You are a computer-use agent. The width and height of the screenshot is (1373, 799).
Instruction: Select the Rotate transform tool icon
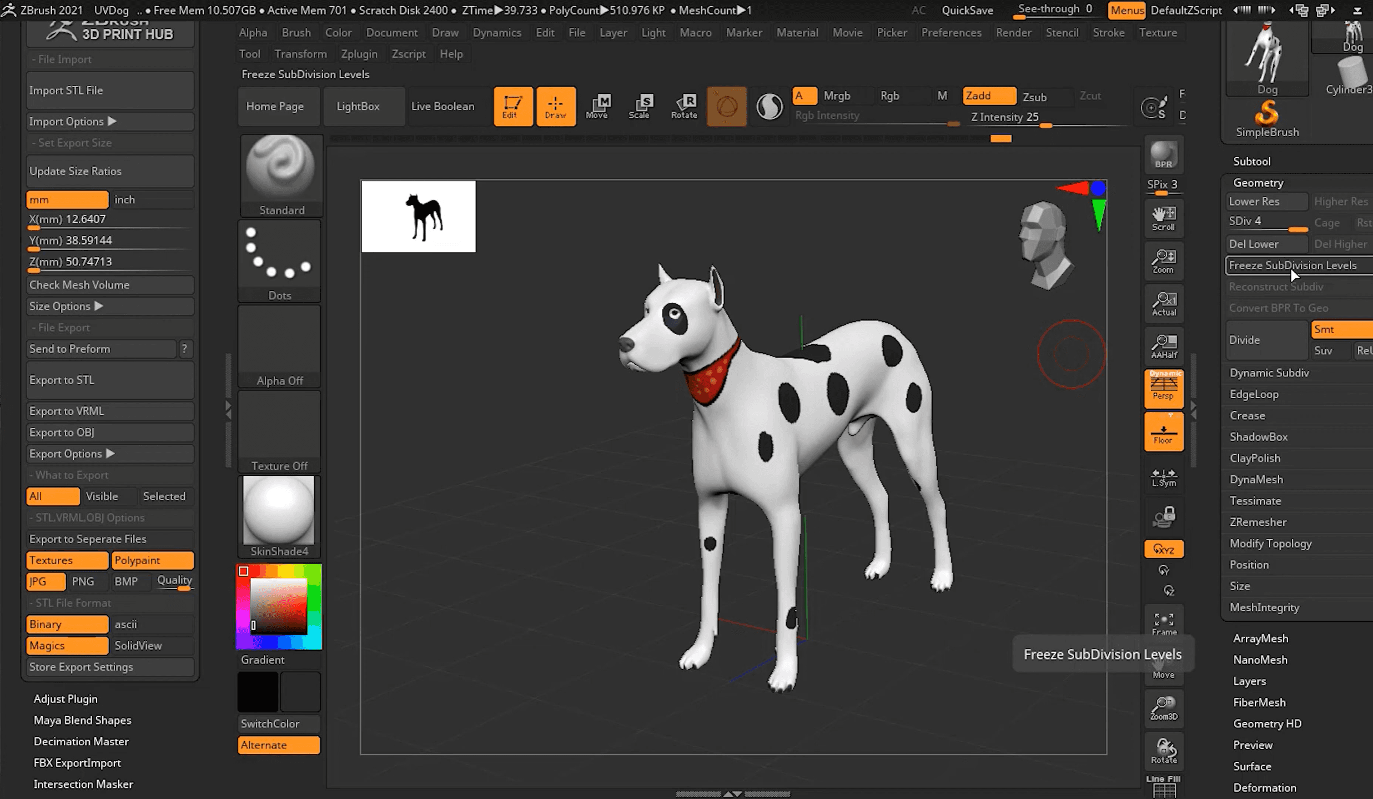(x=683, y=105)
